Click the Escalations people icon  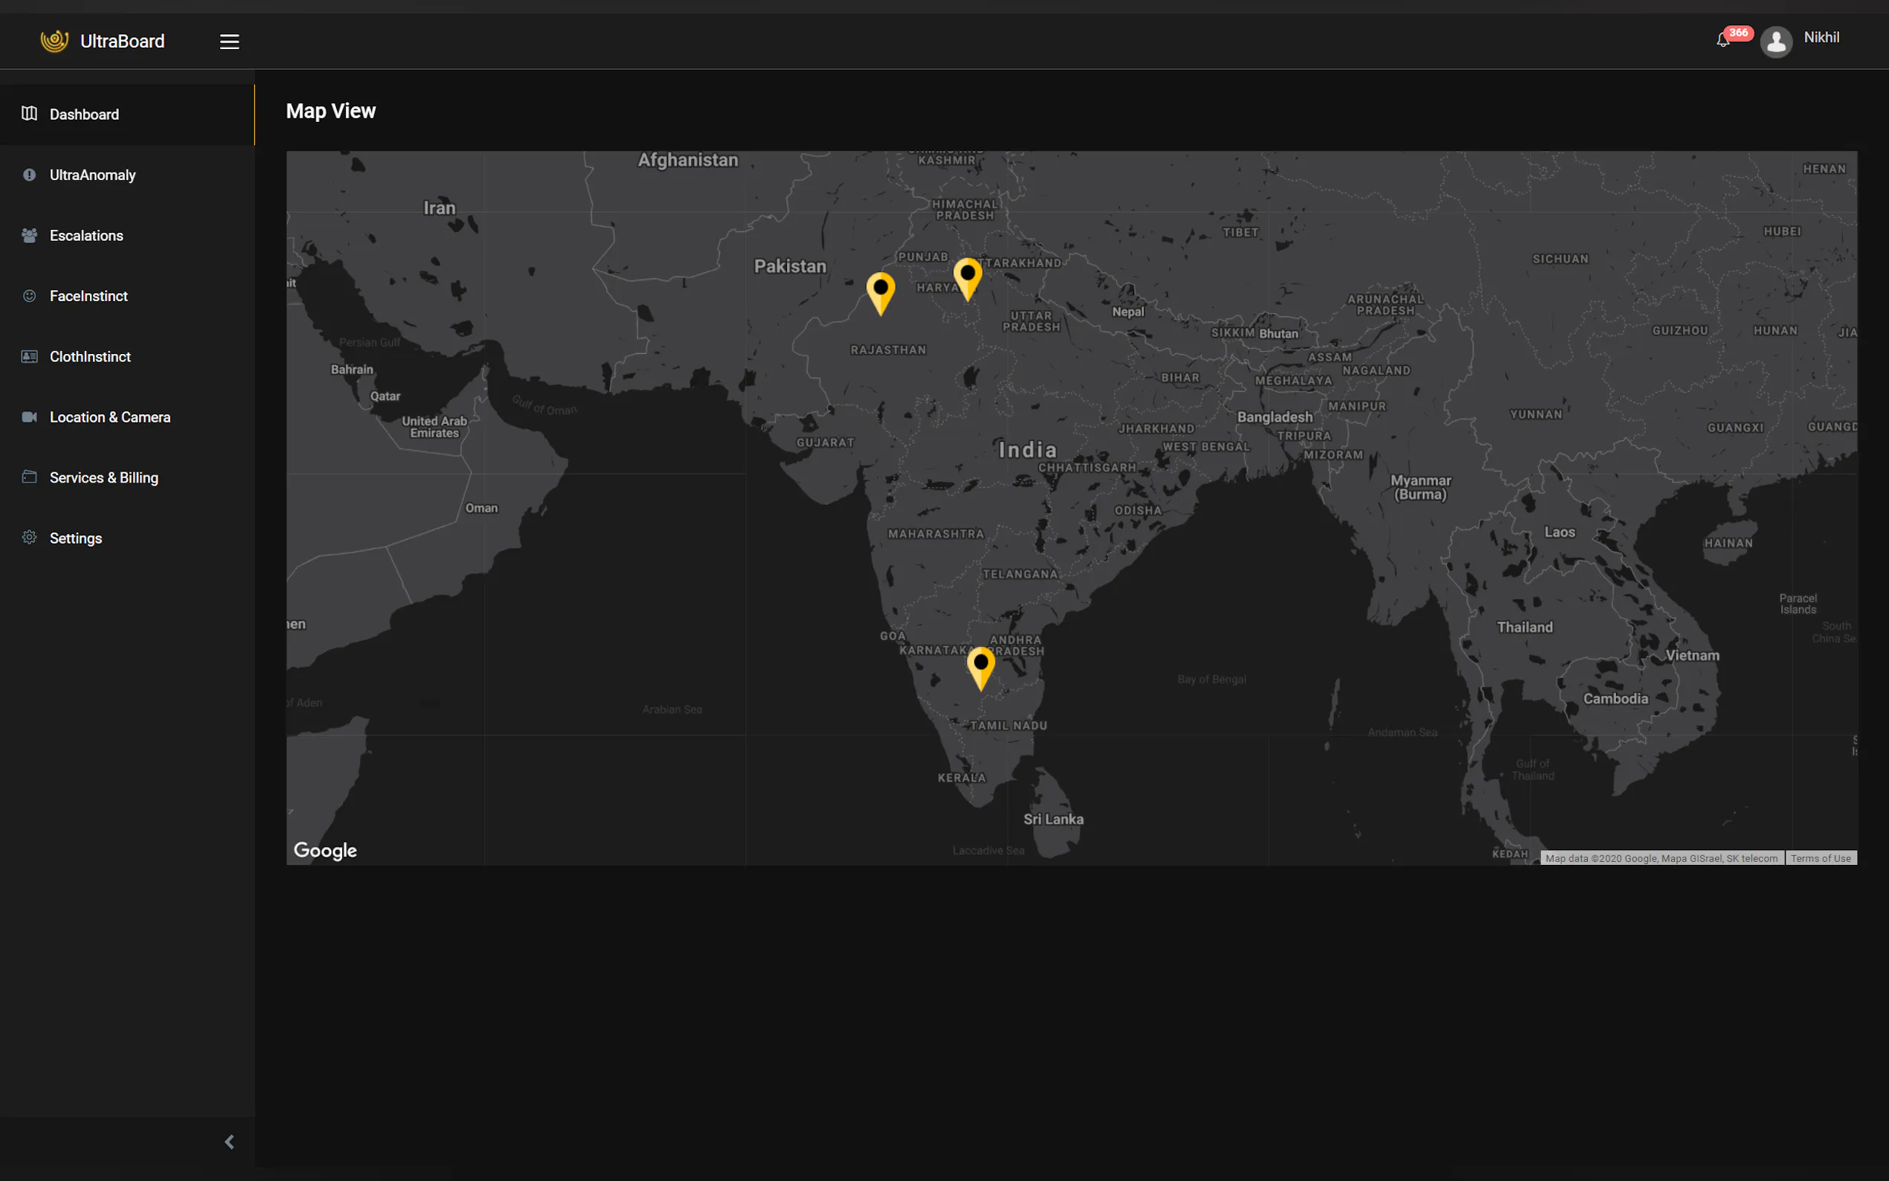coord(29,235)
